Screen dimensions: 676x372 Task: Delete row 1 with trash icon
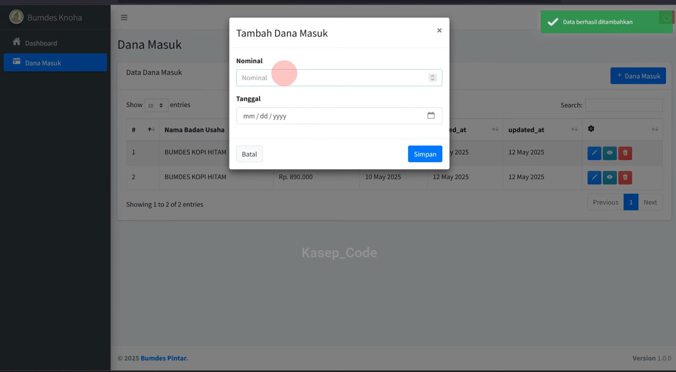tap(625, 153)
